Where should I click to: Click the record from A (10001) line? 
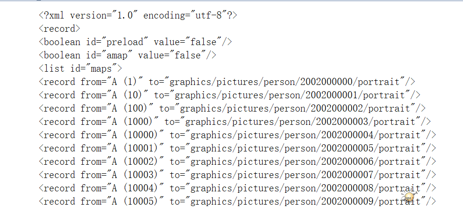click(237, 148)
